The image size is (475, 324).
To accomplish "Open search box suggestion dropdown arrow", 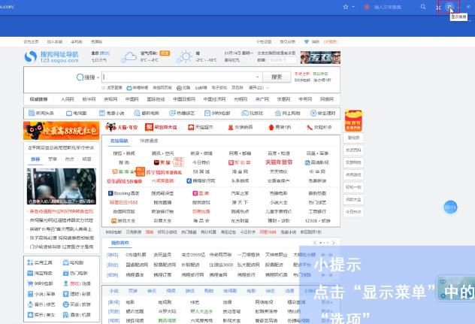I will pyautogui.click(x=257, y=77).
